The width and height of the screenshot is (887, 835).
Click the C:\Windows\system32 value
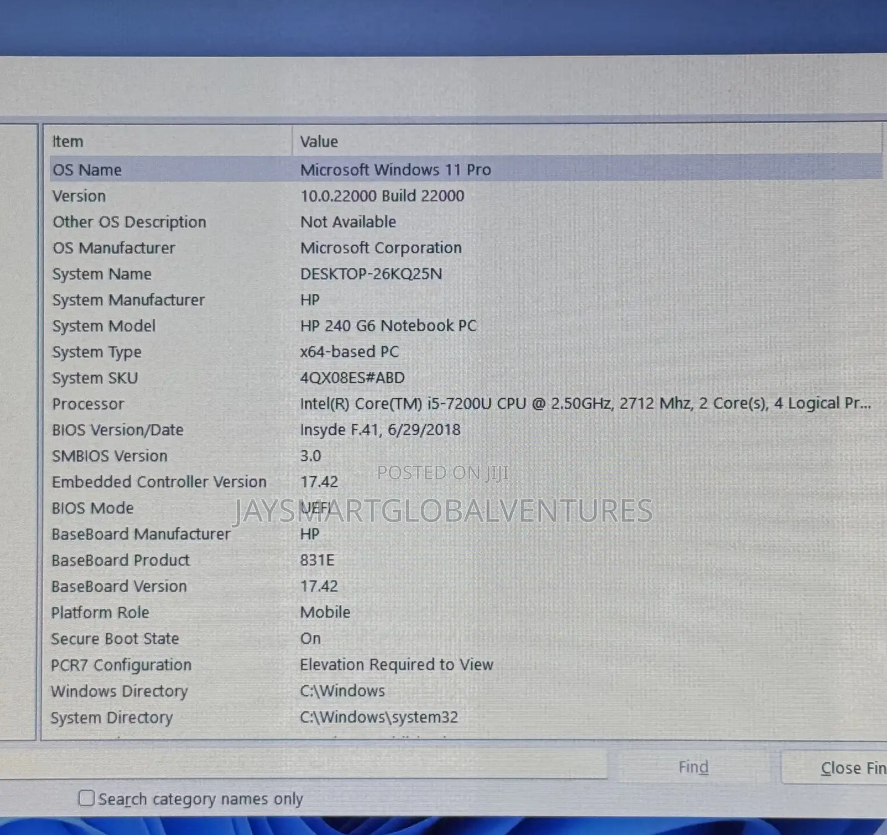379,717
